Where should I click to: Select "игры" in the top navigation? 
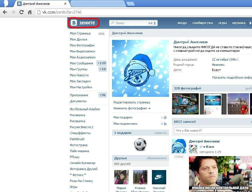tap(222, 23)
